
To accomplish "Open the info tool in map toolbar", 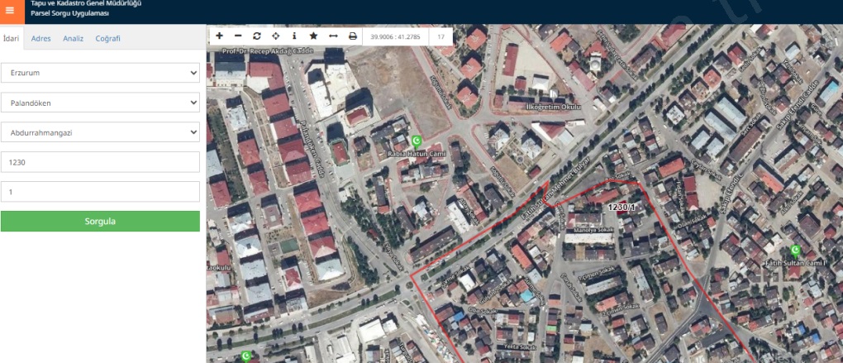I will point(294,36).
